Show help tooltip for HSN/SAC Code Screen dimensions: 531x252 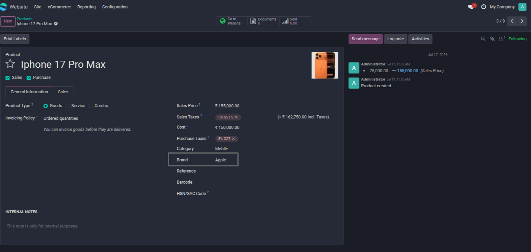[x=208, y=192]
